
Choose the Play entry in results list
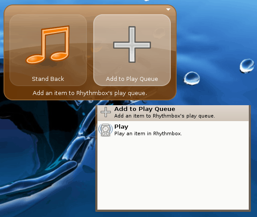click(173, 130)
